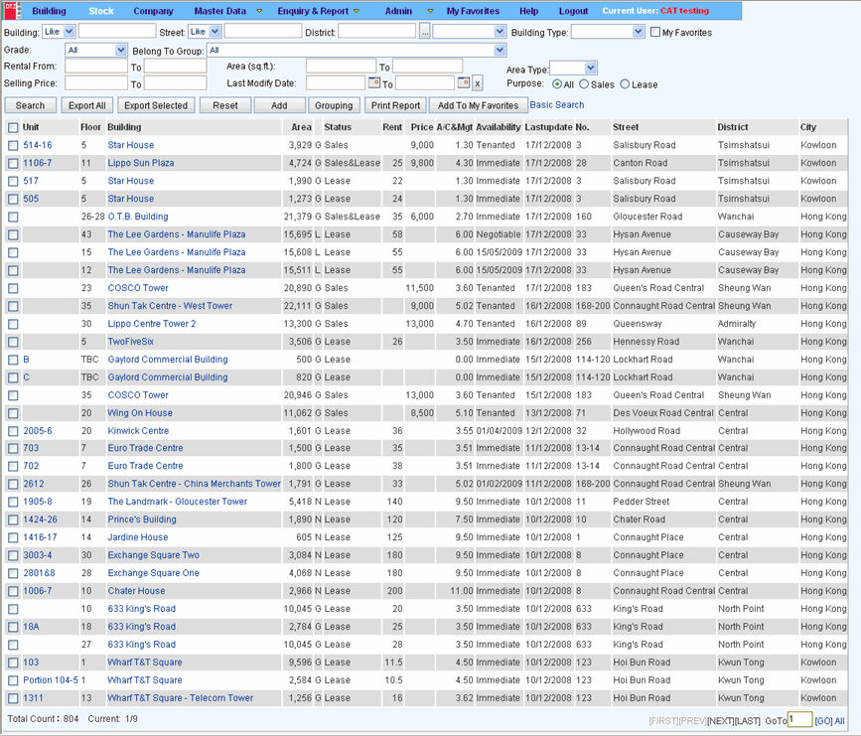Click the GoTo page number field
This screenshot has width=861, height=736.
coord(799,720)
